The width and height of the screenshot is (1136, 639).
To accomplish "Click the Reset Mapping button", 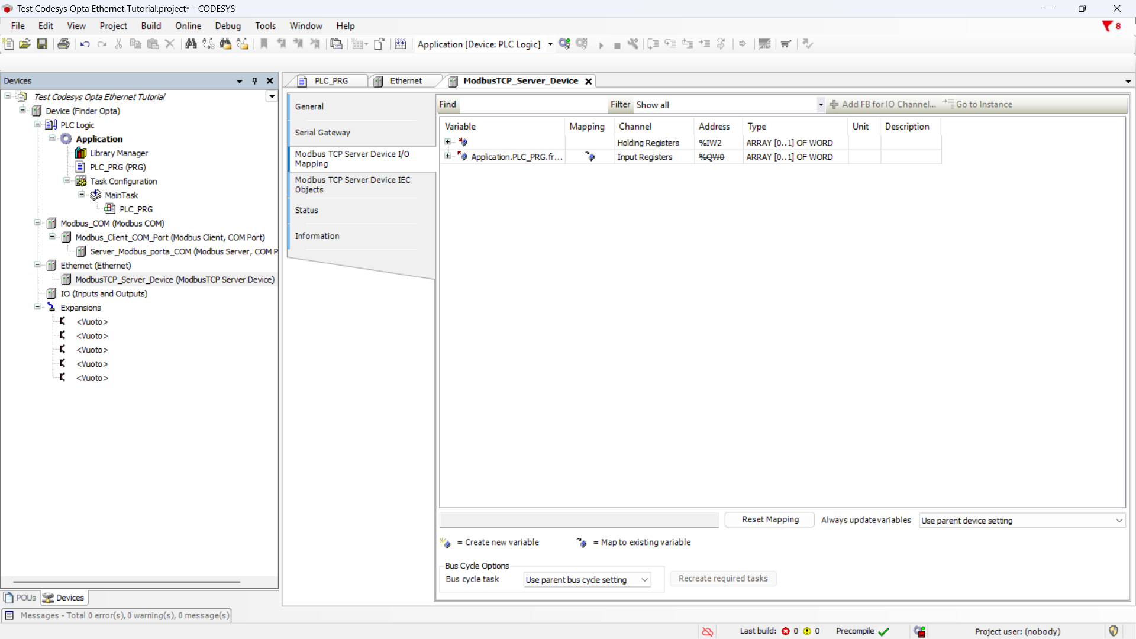I will 770,519.
